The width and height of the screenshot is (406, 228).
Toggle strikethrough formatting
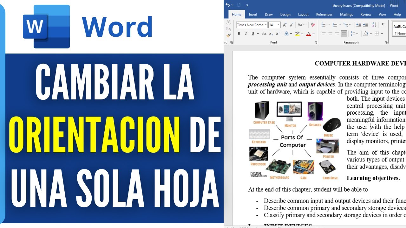coord(264,34)
